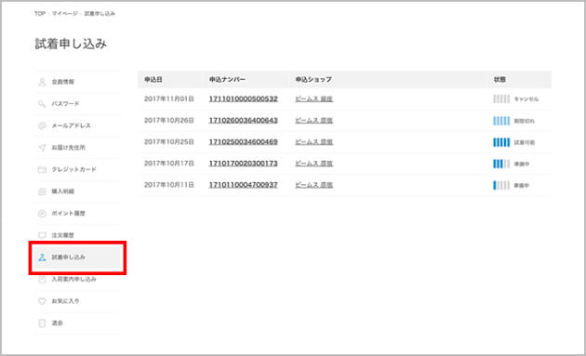Go to TOP in the breadcrumb

(40, 13)
